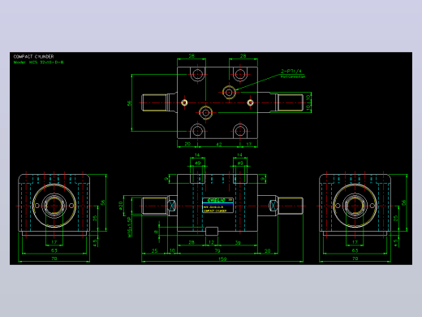Click the 42 dimension in plan view
The image size is (422, 317).
[219, 145]
